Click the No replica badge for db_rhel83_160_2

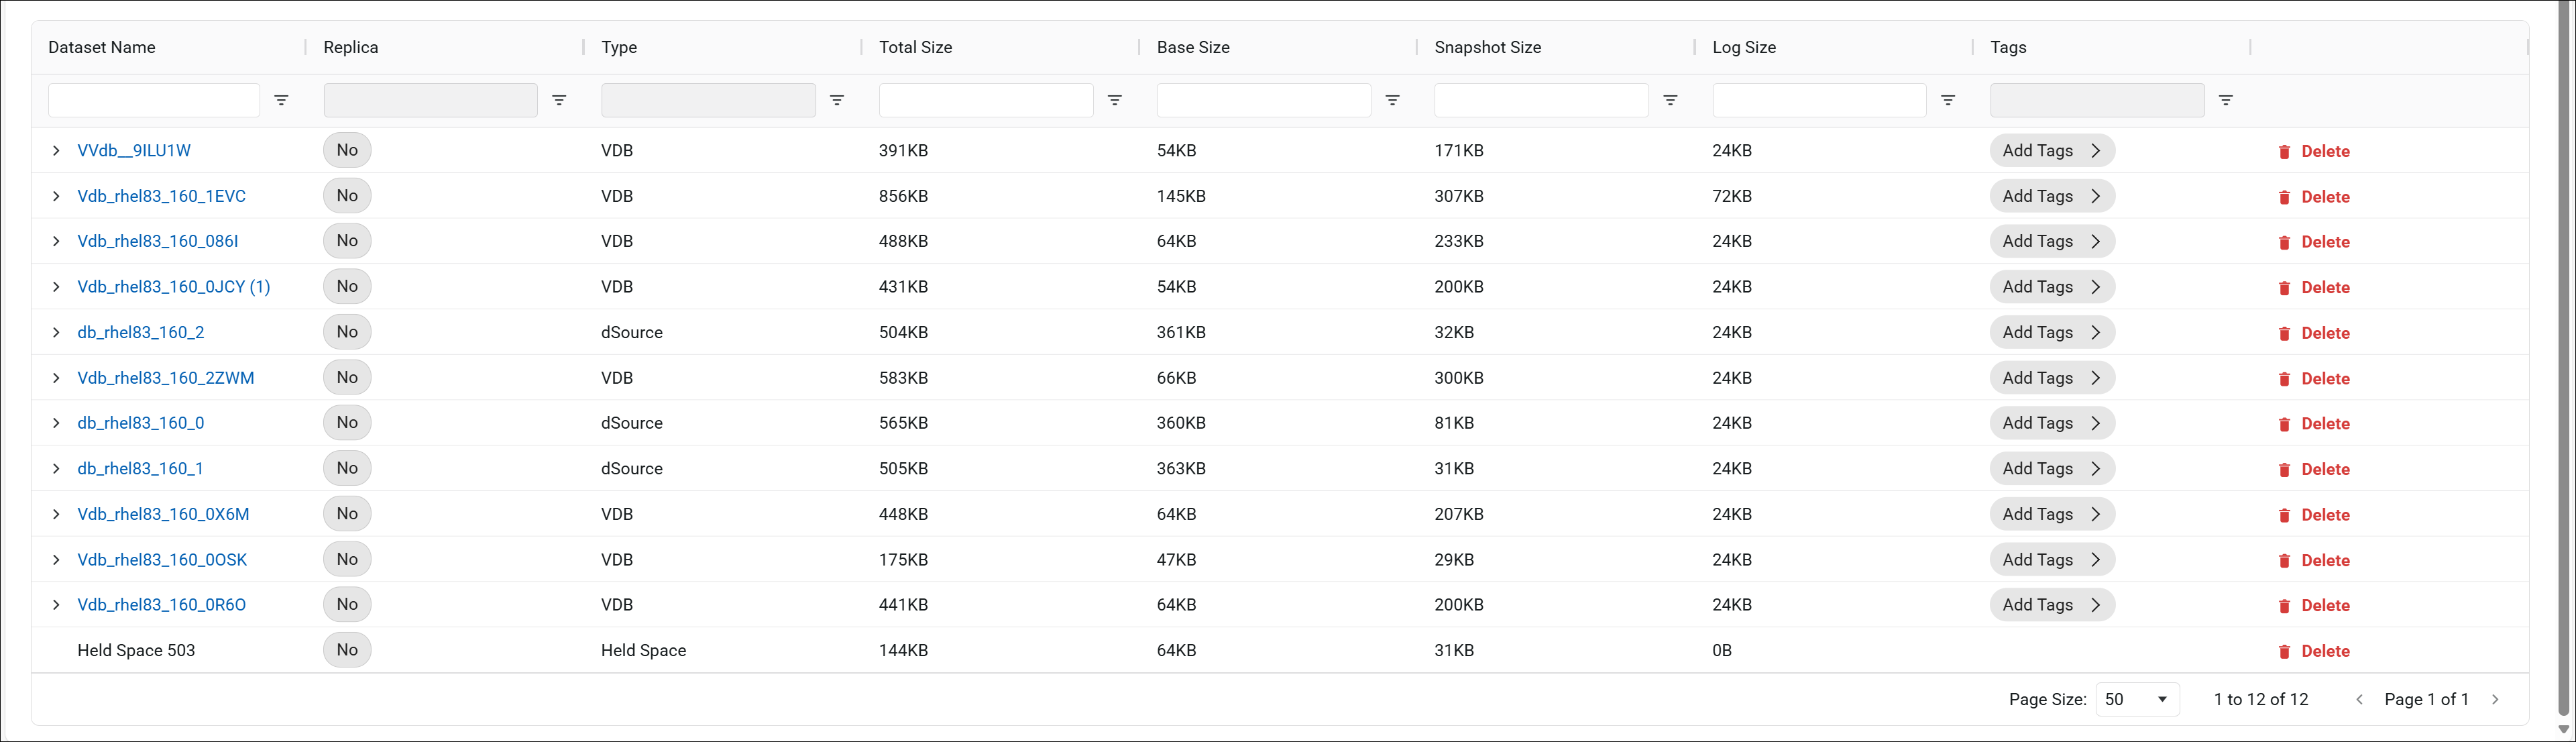[347, 332]
